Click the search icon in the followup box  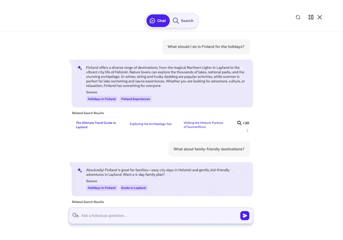pyautogui.click(x=75, y=216)
